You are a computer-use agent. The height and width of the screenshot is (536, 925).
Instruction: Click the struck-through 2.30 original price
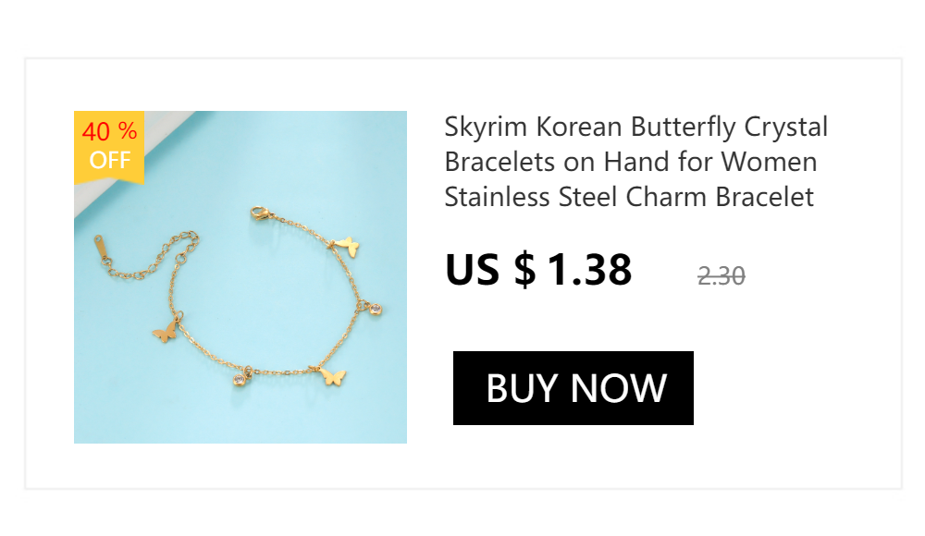[x=721, y=275]
